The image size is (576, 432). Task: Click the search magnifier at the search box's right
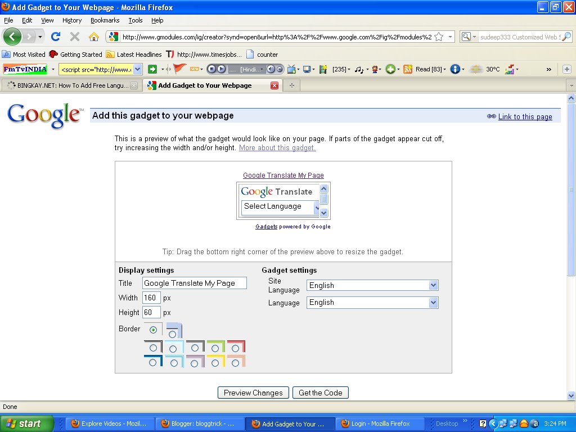click(567, 37)
